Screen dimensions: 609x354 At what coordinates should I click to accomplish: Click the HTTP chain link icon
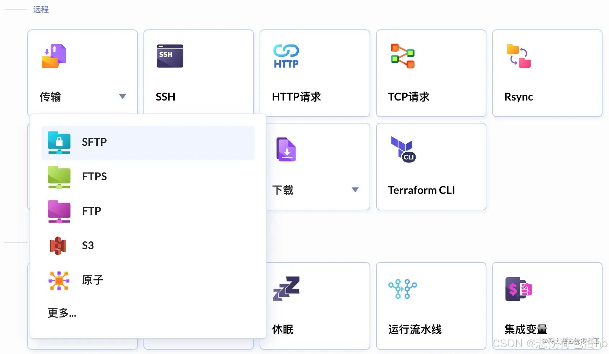point(286,56)
